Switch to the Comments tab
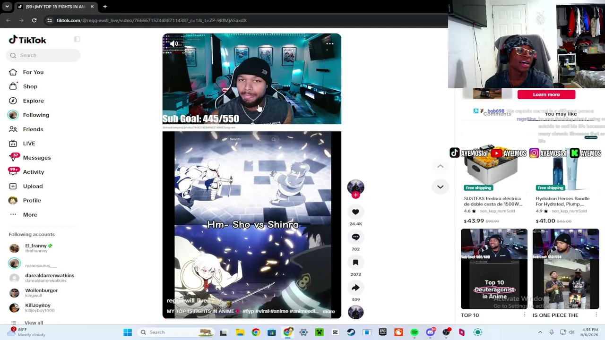 click(497, 114)
